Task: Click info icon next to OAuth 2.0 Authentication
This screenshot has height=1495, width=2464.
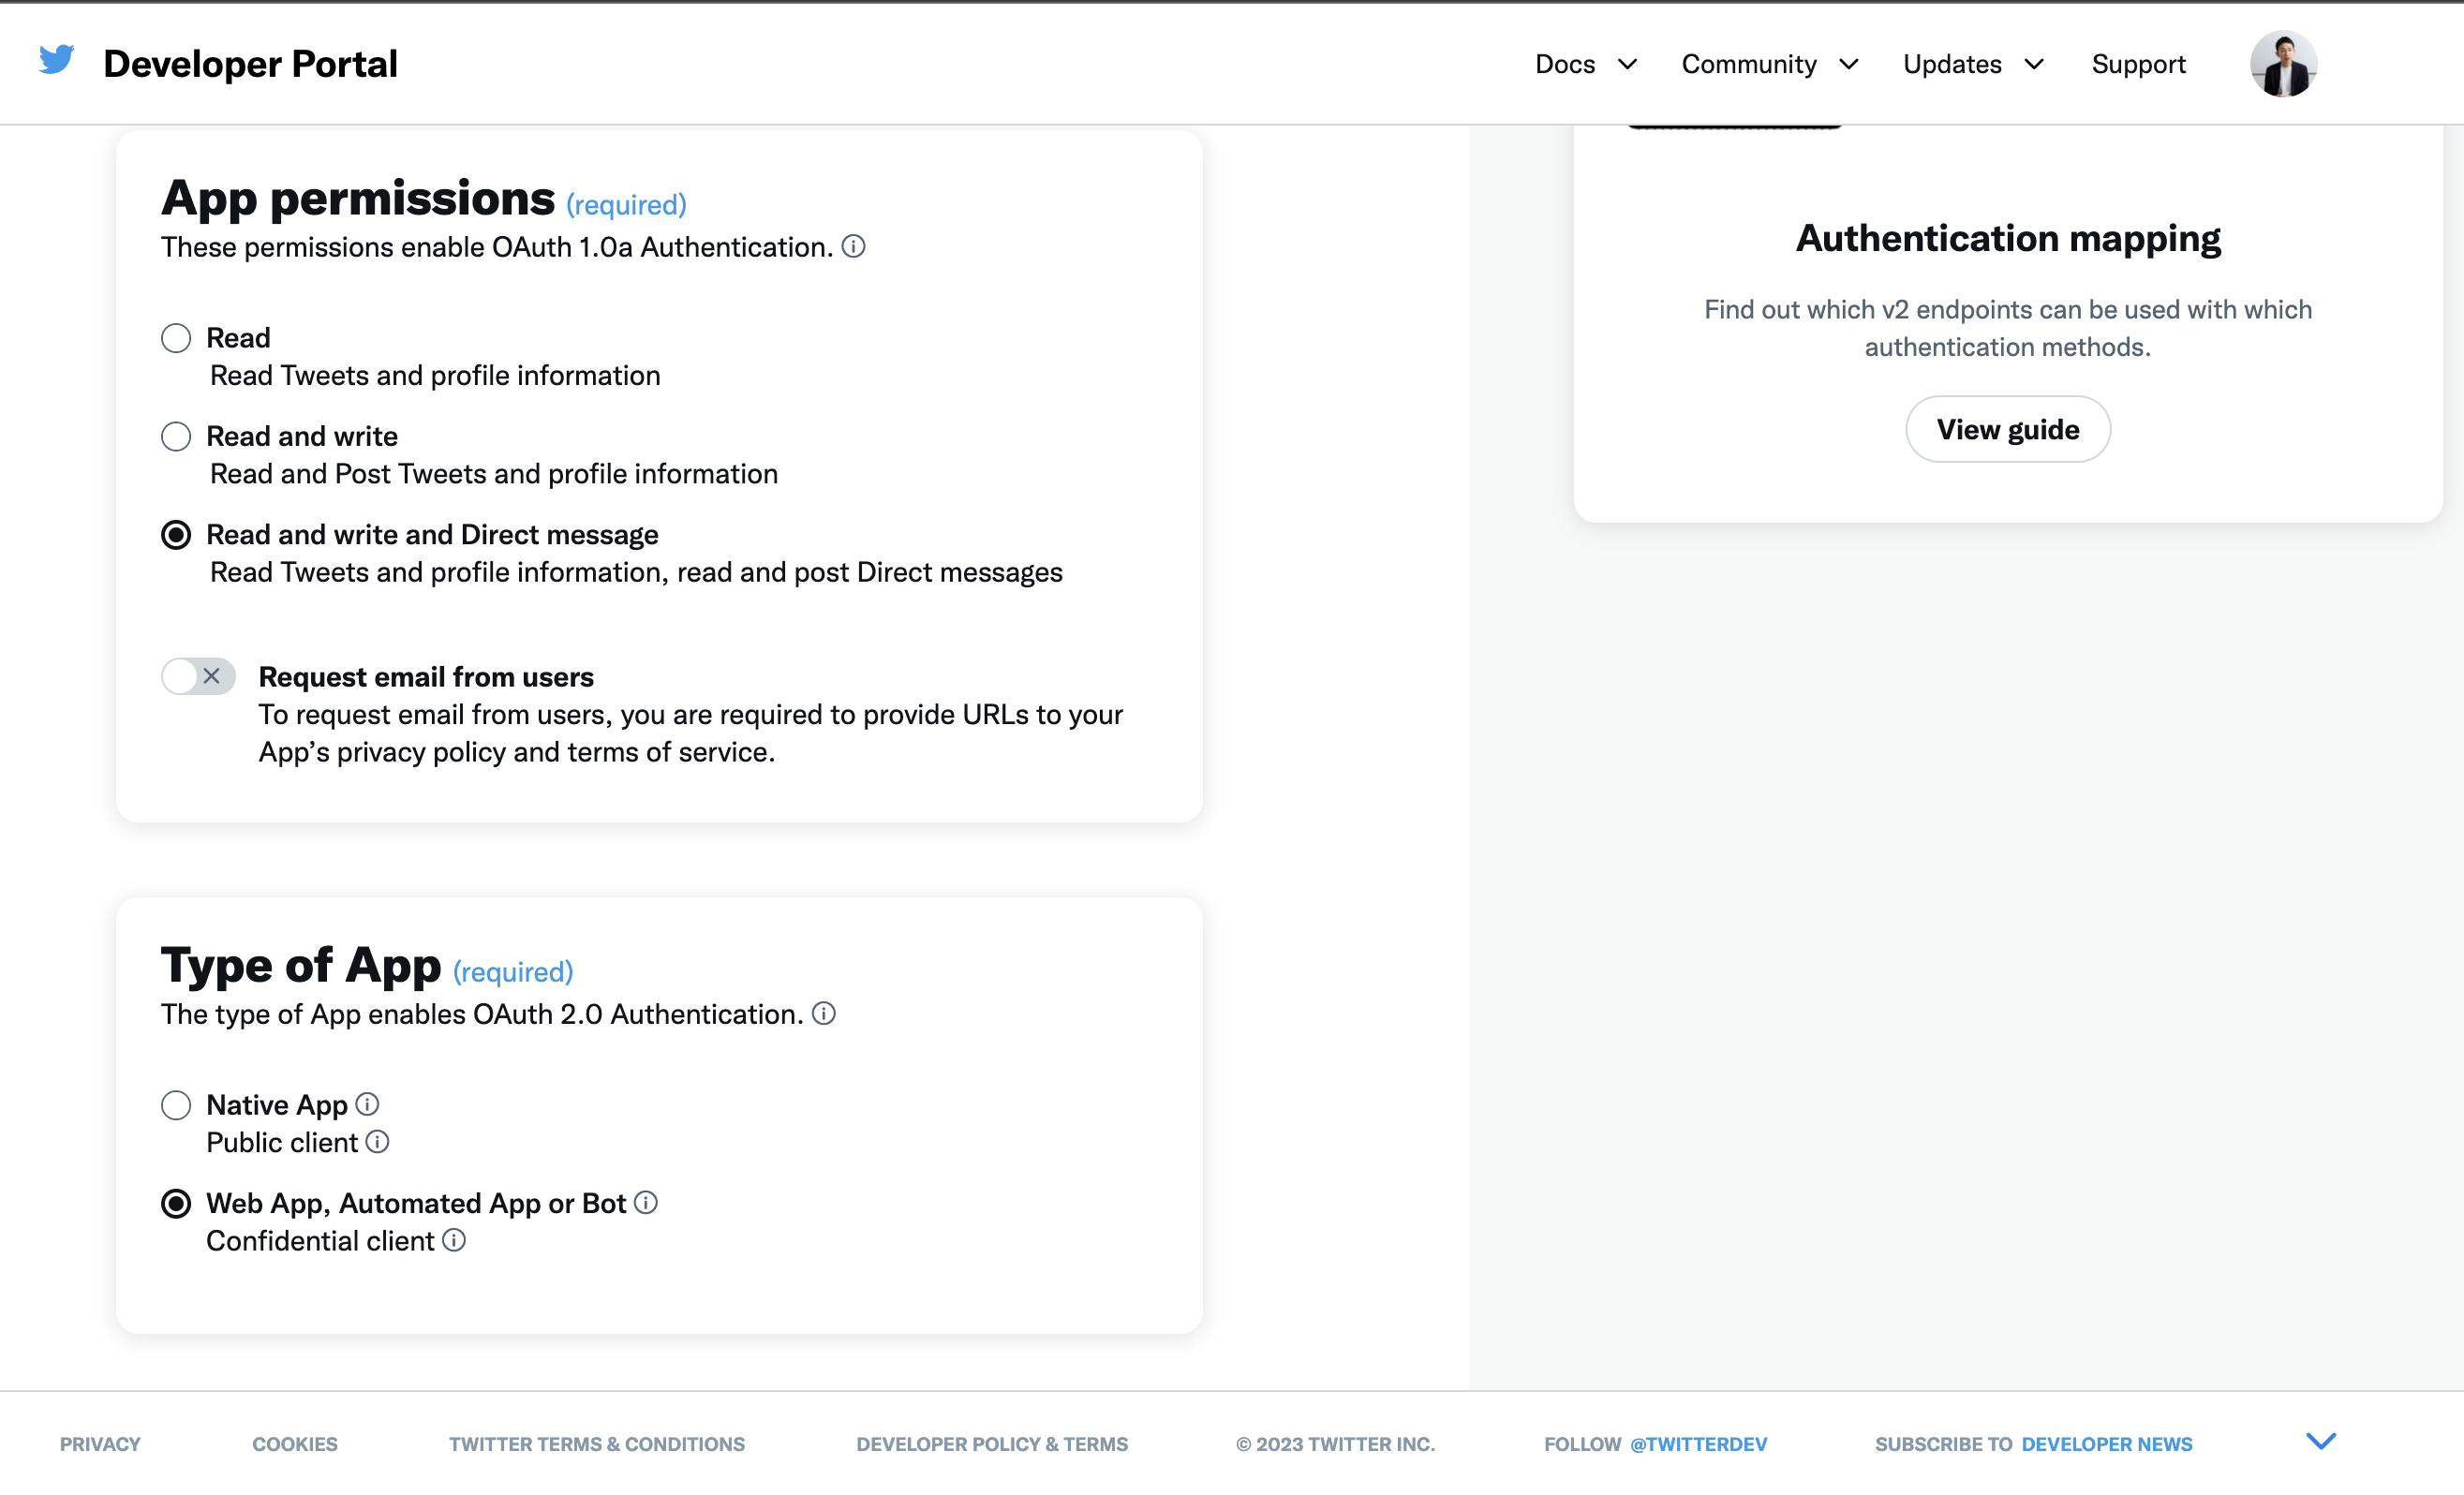Action: [823, 1013]
